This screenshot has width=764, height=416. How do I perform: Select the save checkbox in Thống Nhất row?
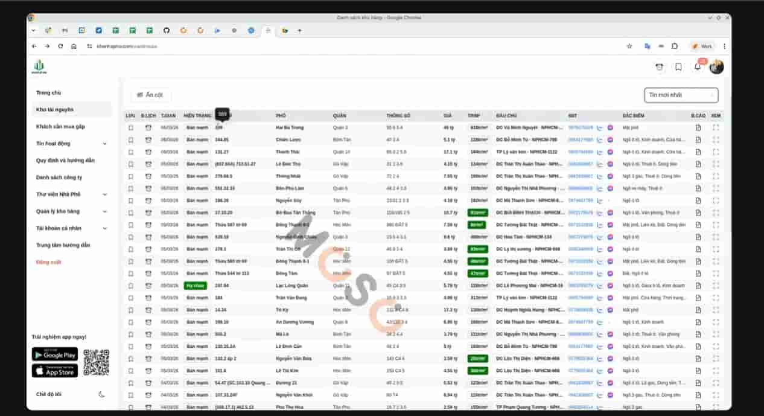[x=130, y=176]
